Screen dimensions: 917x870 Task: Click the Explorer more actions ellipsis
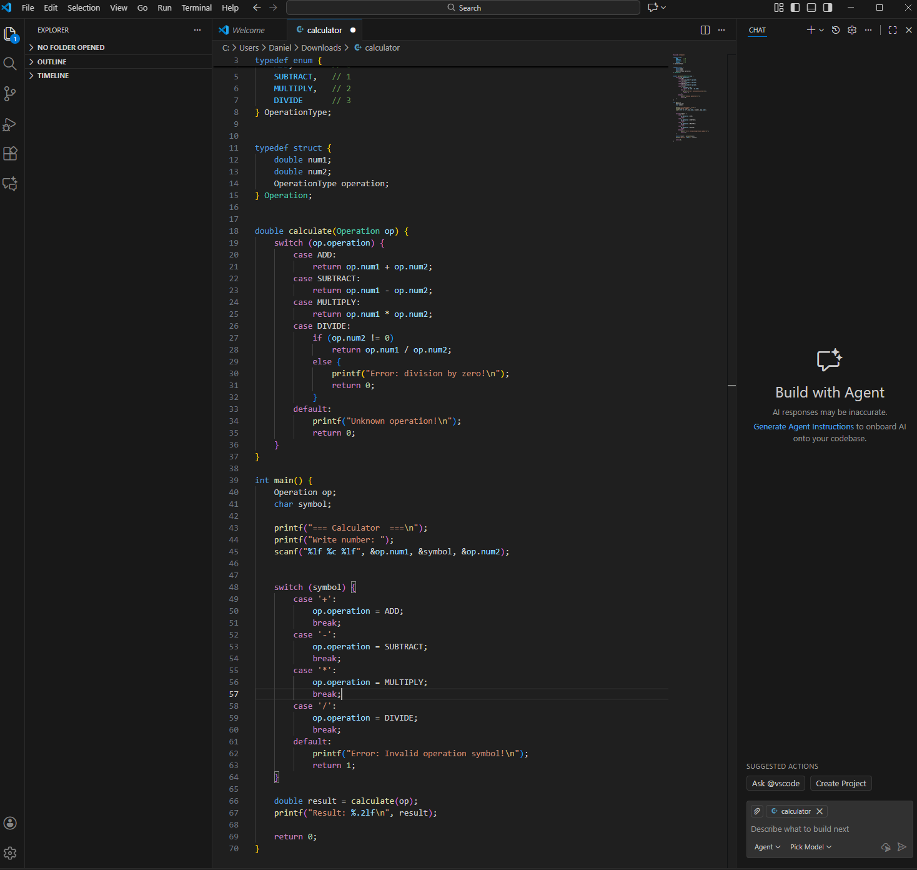197,30
